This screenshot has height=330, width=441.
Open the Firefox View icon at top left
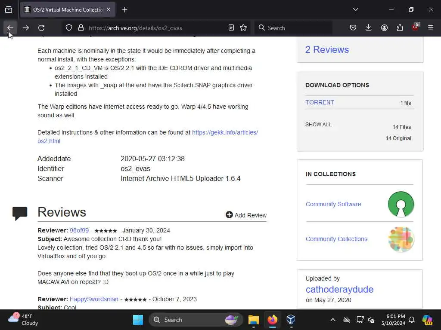tap(9, 10)
